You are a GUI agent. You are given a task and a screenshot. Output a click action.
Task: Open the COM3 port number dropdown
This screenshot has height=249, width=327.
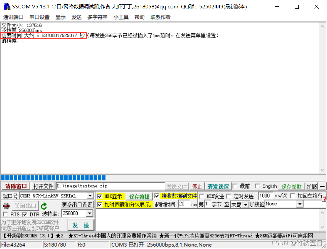pyautogui.click(x=89, y=196)
